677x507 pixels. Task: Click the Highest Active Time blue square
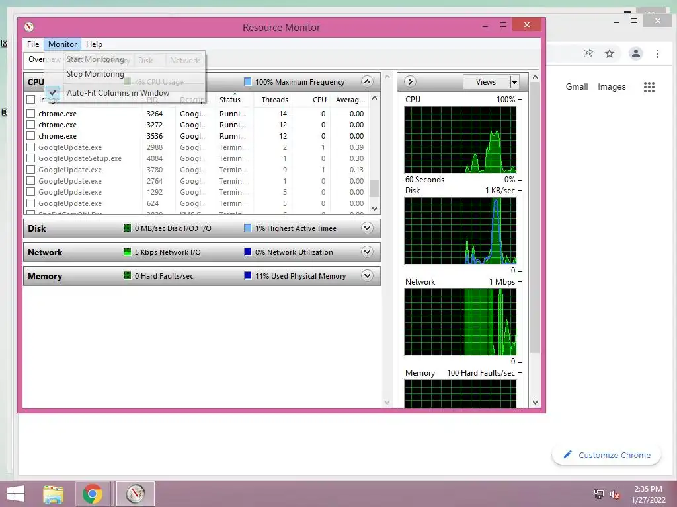(247, 228)
